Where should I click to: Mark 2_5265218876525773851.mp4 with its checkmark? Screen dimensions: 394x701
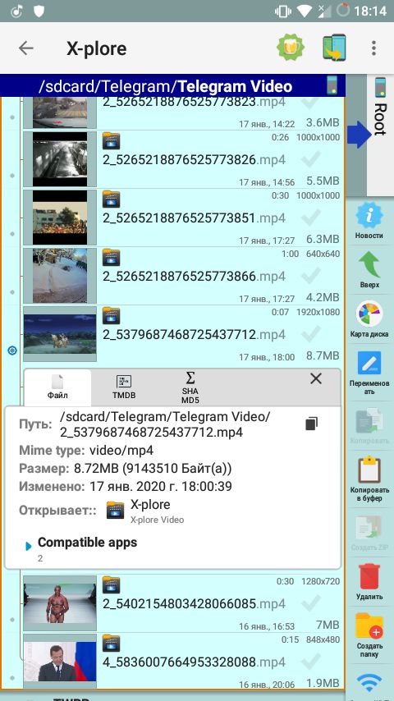tap(311, 218)
